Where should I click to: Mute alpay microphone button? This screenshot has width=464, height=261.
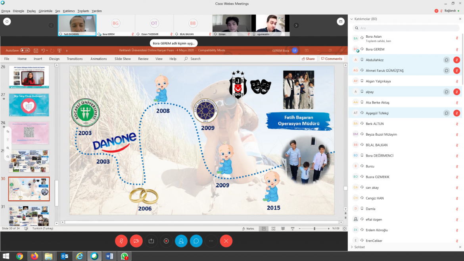pos(456,92)
